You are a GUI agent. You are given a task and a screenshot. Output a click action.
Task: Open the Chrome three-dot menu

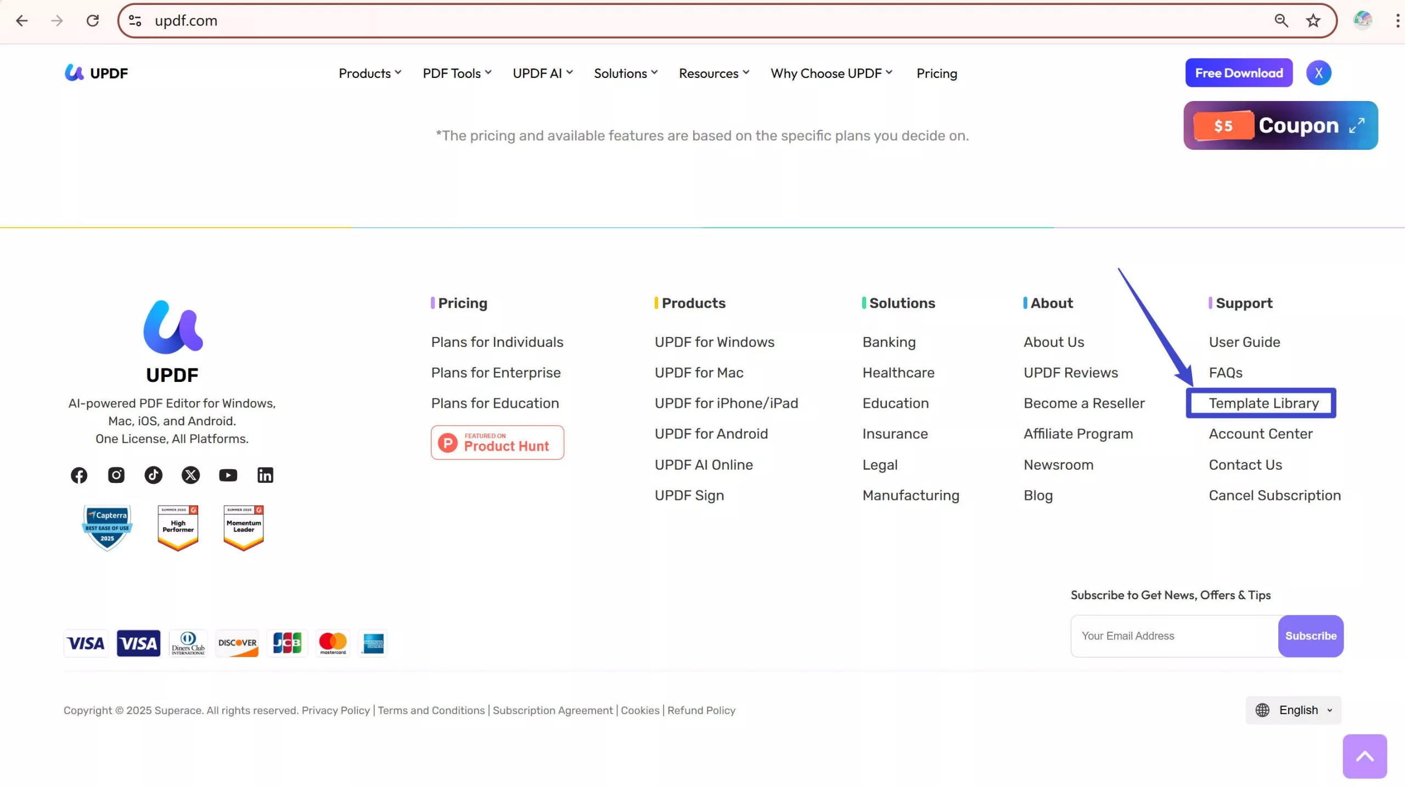1397,21
